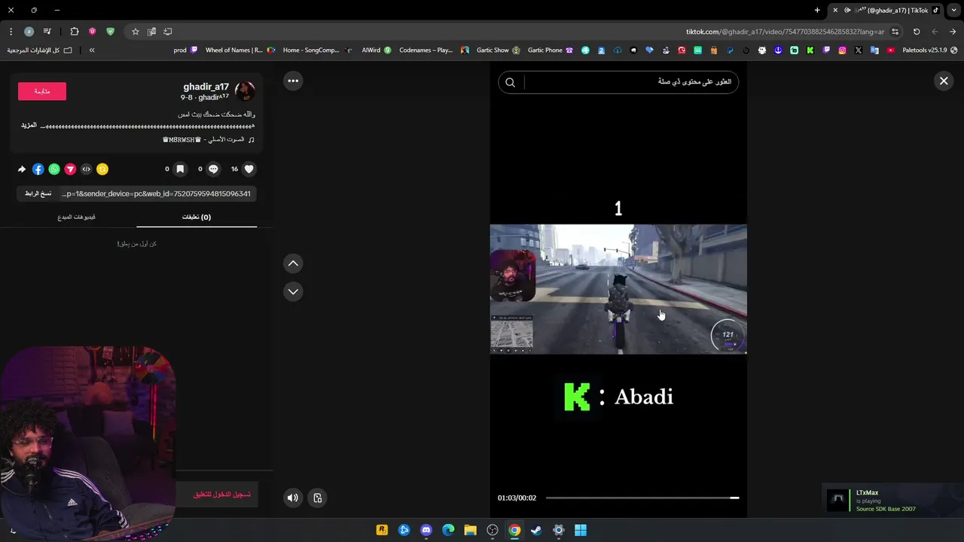The height and width of the screenshot is (542, 964).
Task: Open the Gartic Phone bookmark
Action: point(551,50)
